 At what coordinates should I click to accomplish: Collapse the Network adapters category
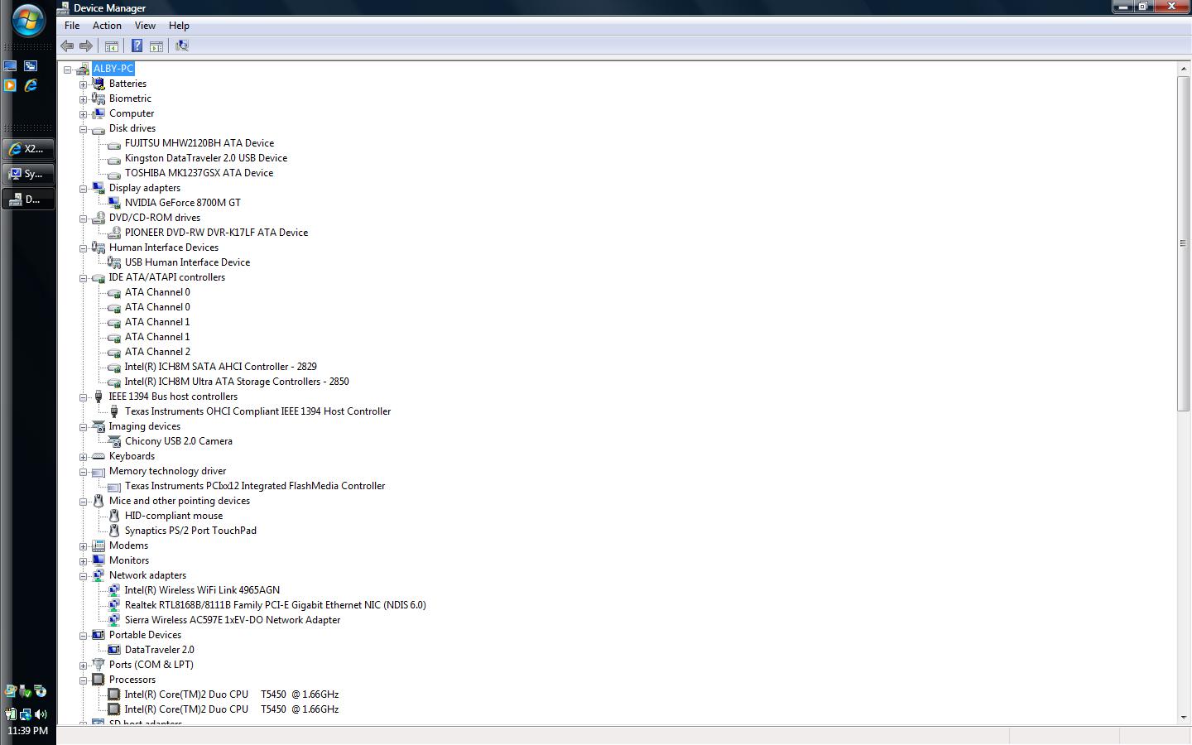coord(84,576)
